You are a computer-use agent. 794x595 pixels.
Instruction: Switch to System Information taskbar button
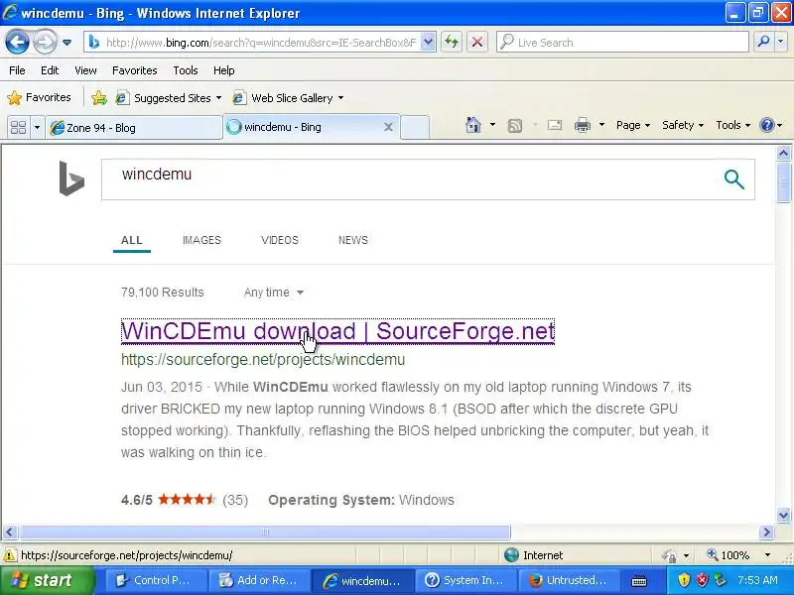[x=466, y=580]
